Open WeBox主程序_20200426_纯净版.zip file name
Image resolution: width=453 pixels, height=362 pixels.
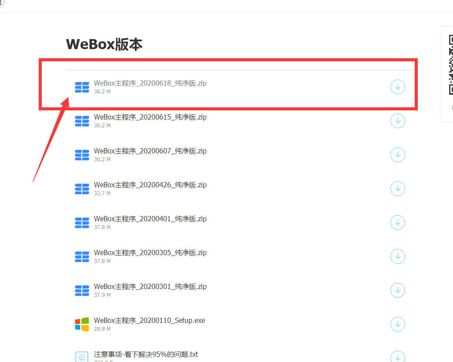(x=150, y=185)
